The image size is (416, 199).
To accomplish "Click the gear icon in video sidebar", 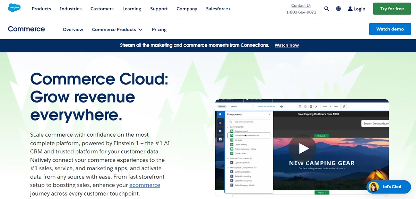I will point(220,131).
